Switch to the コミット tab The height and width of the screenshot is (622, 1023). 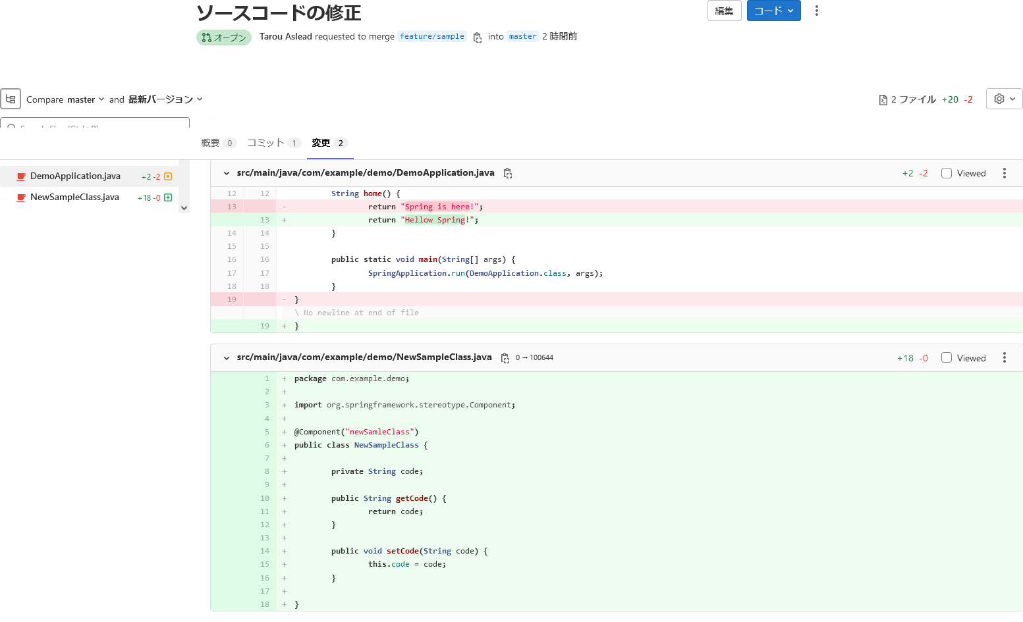[273, 143]
